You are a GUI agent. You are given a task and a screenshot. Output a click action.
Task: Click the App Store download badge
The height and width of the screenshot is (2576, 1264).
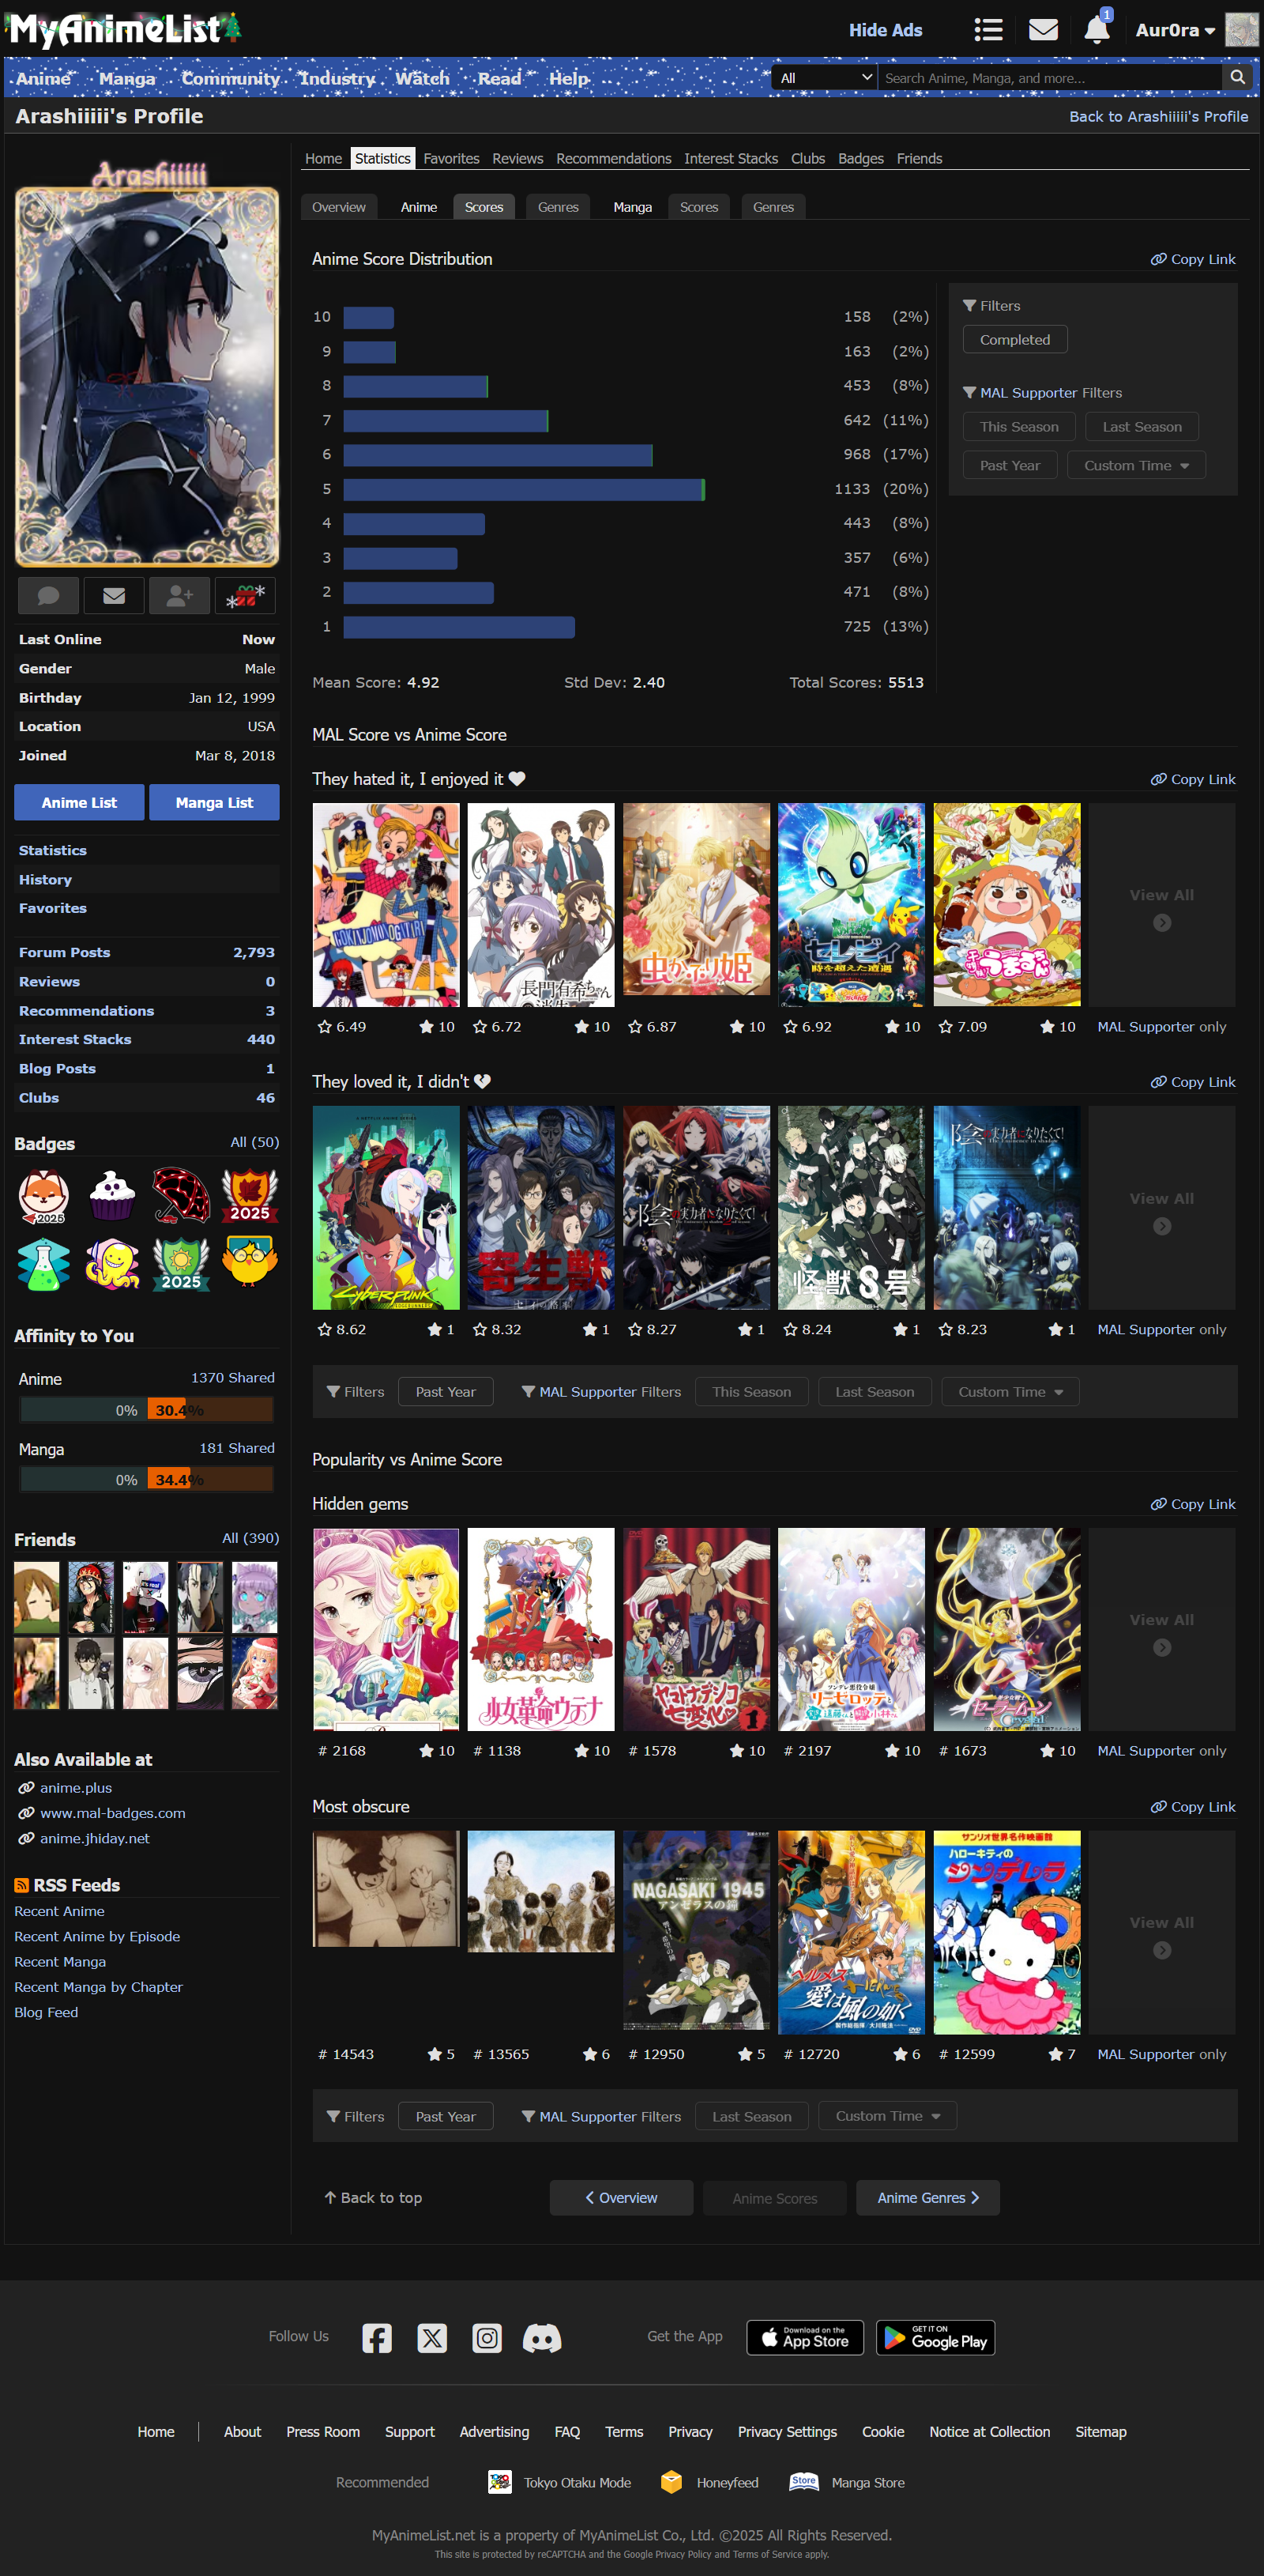coord(804,2337)
